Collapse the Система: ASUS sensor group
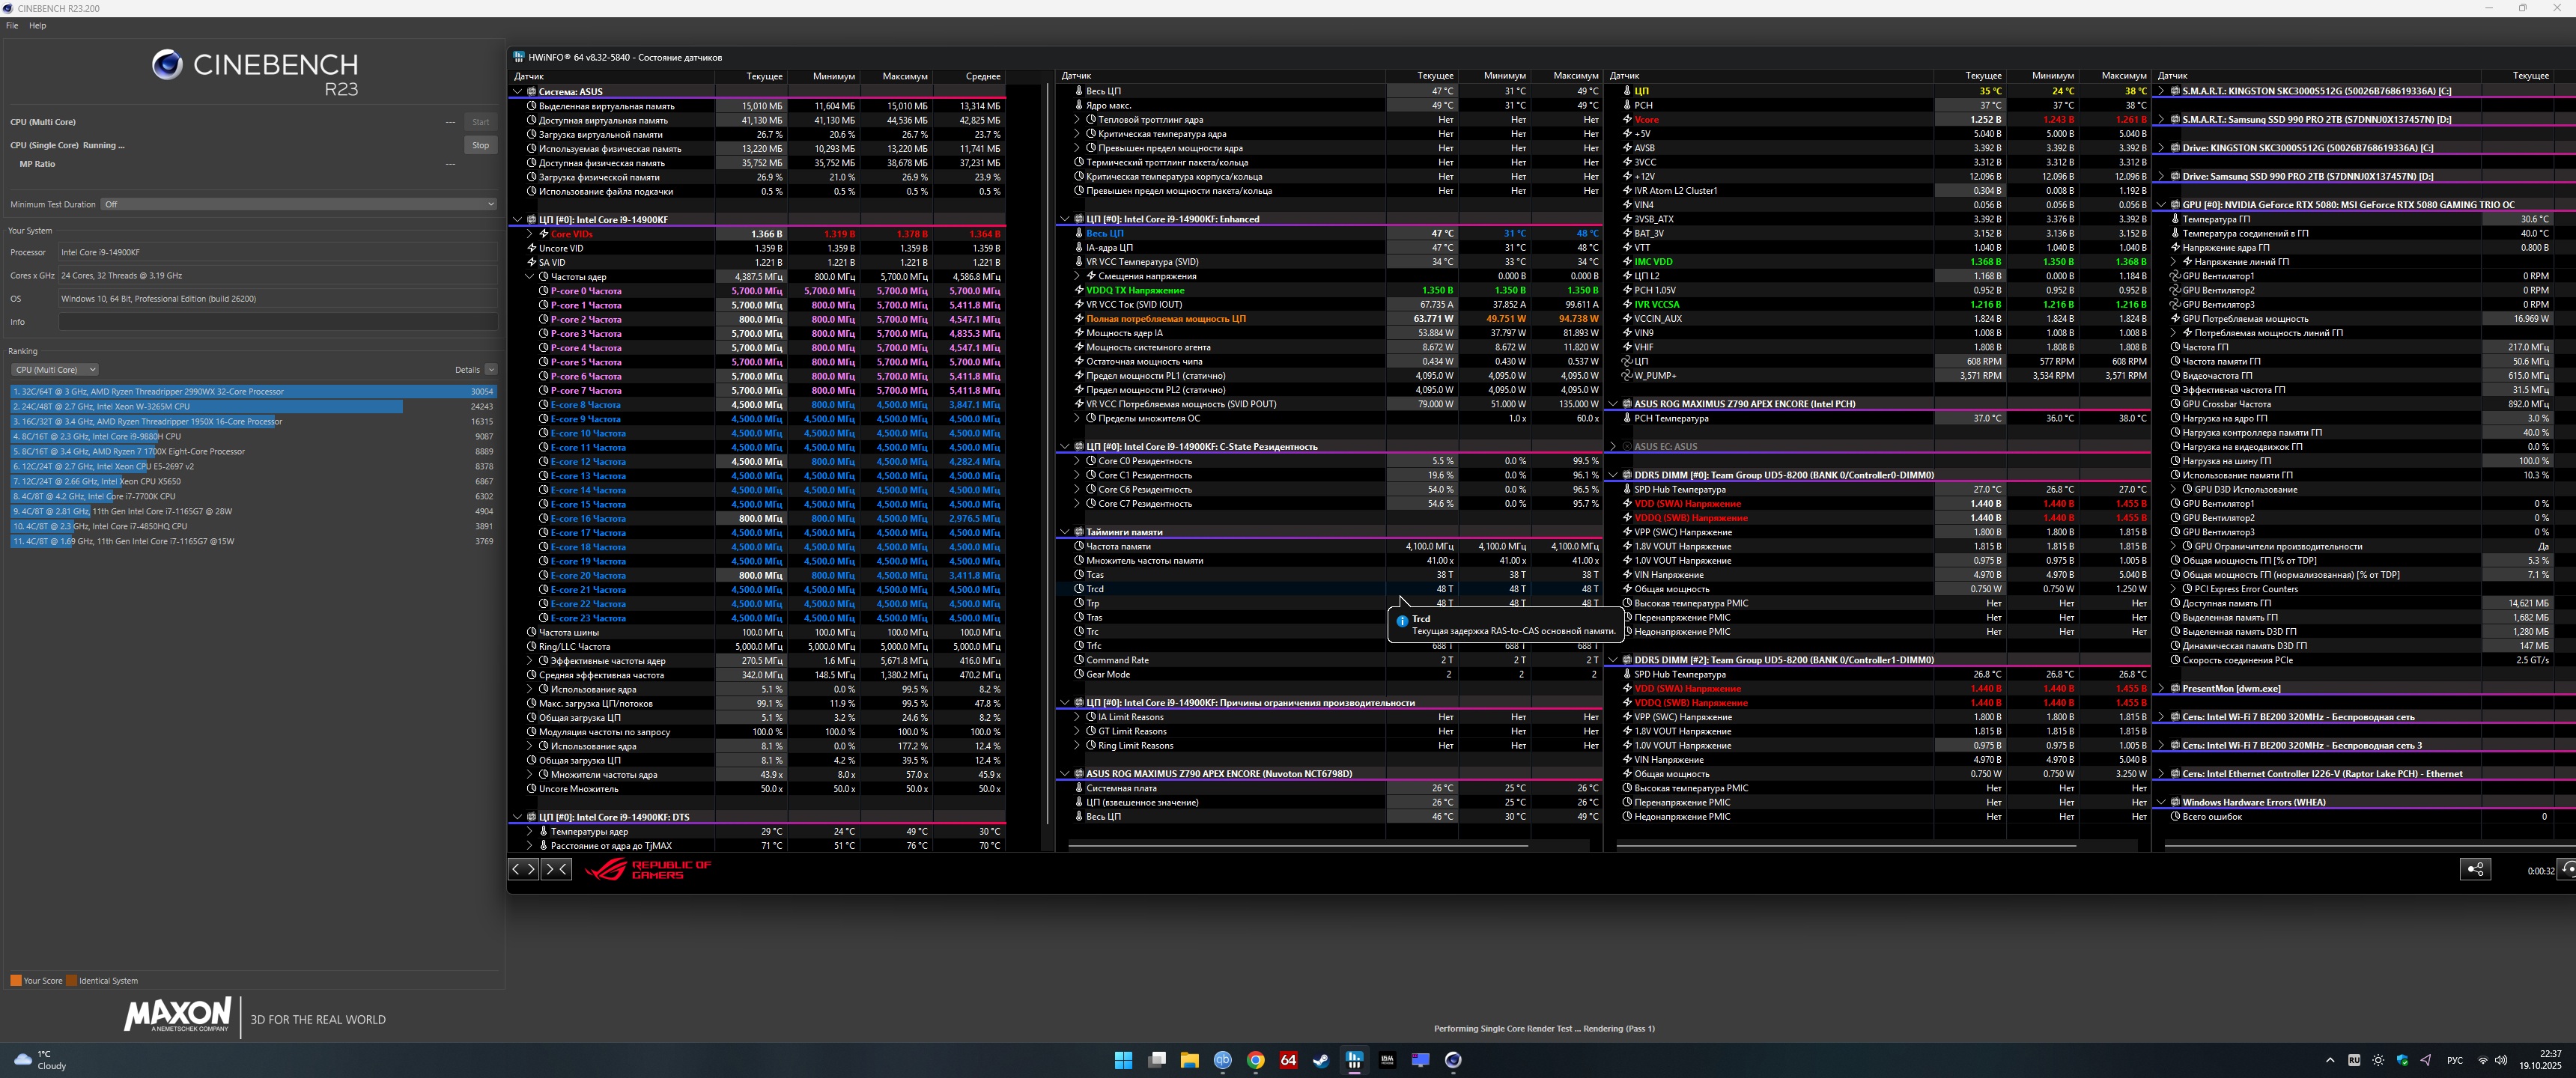 coord(517,91)
